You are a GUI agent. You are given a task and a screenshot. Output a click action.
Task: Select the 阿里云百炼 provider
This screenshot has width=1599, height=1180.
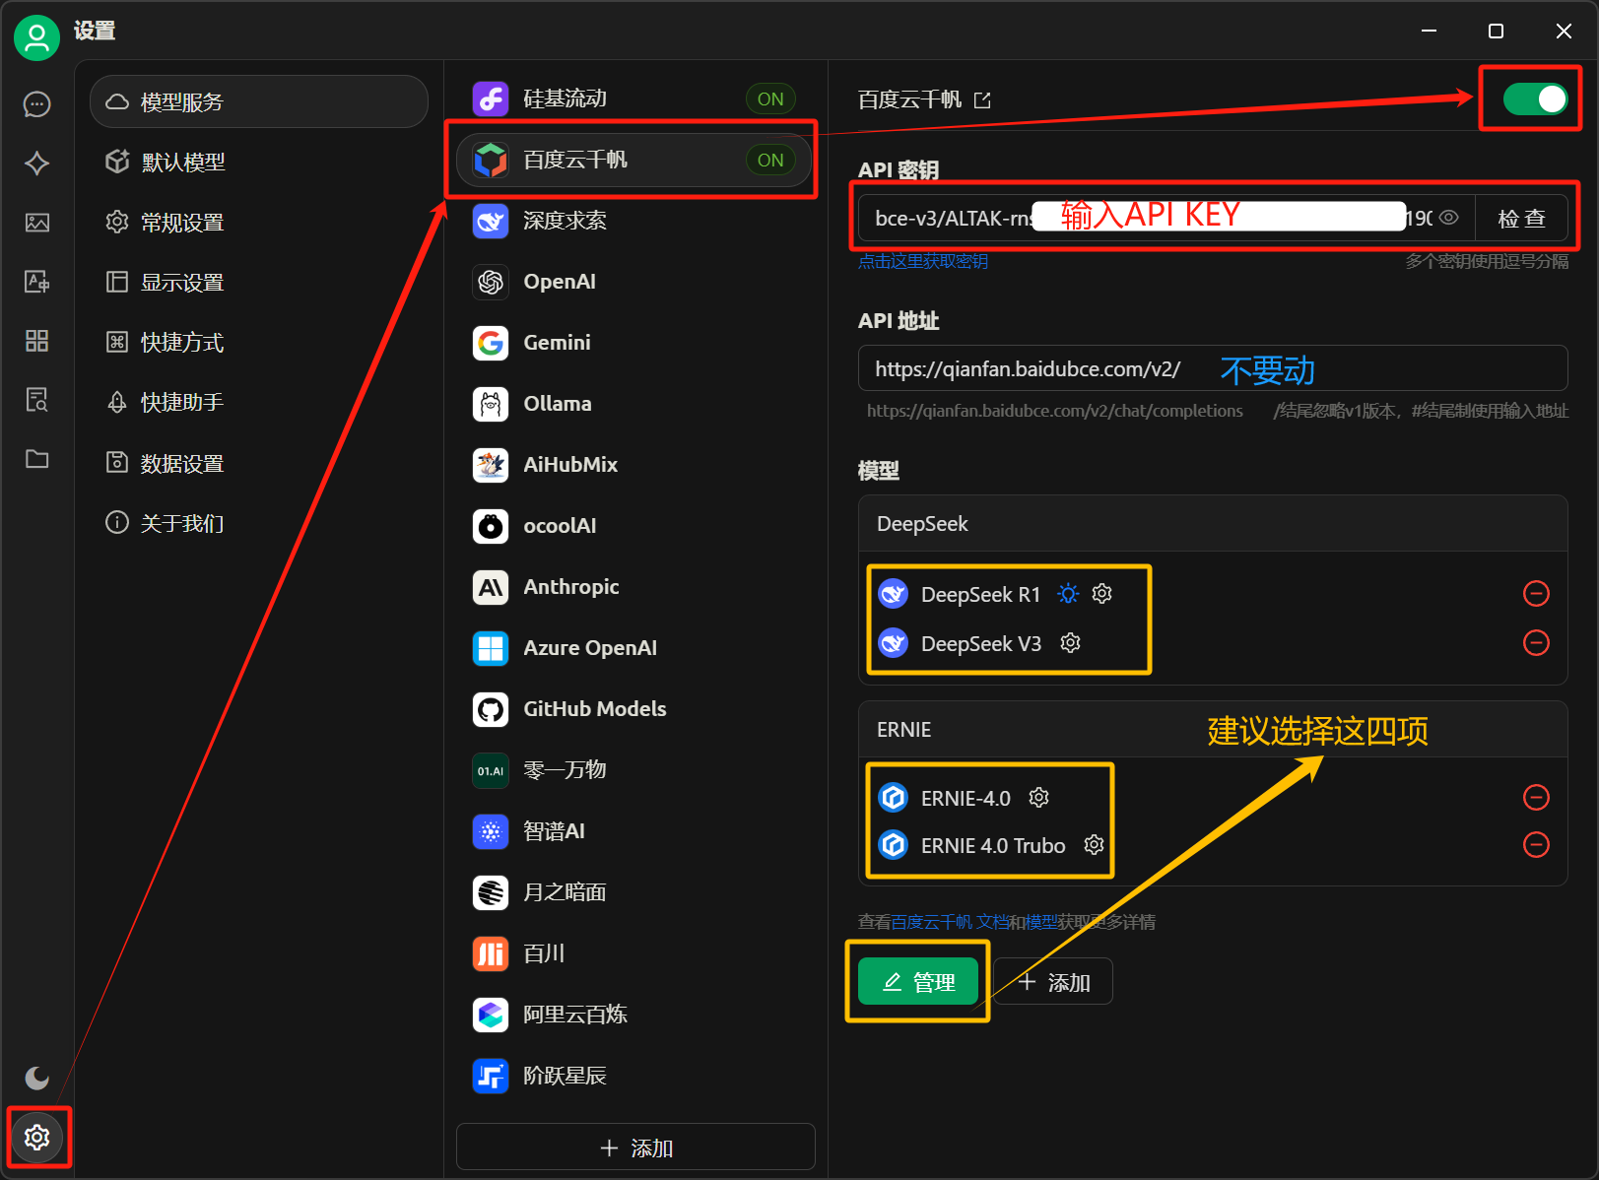point(634,1015)
